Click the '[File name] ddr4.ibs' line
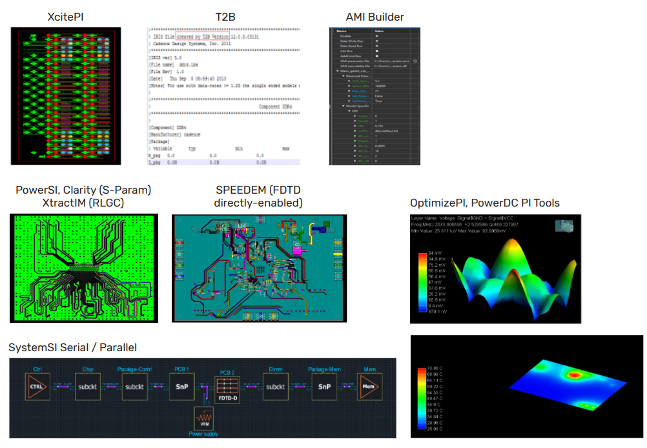 point(173,65)
